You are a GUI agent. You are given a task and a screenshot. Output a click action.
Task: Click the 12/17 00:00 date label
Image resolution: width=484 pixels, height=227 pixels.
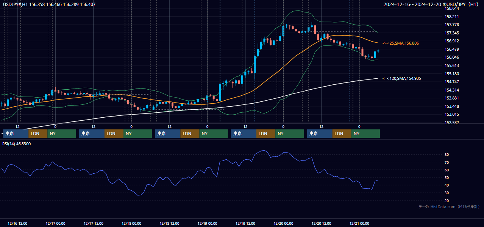(55, 223)
